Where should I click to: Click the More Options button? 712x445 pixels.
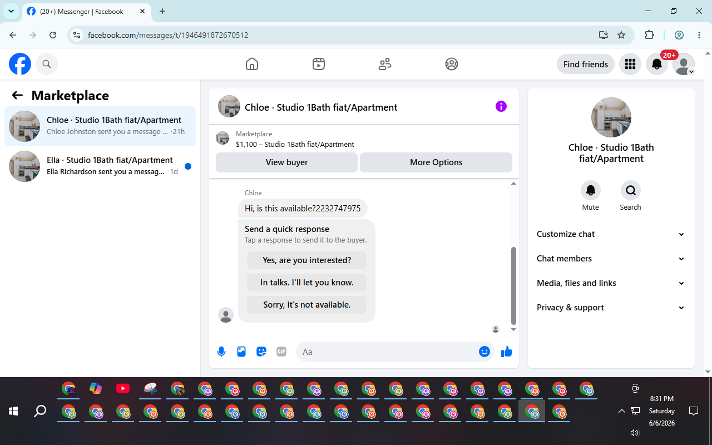pyautogui.click(x=436, y=162)
